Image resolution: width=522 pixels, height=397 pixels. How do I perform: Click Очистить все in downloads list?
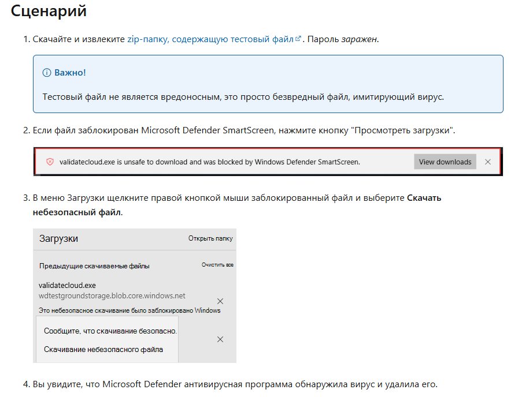click(x=217, y=265)
